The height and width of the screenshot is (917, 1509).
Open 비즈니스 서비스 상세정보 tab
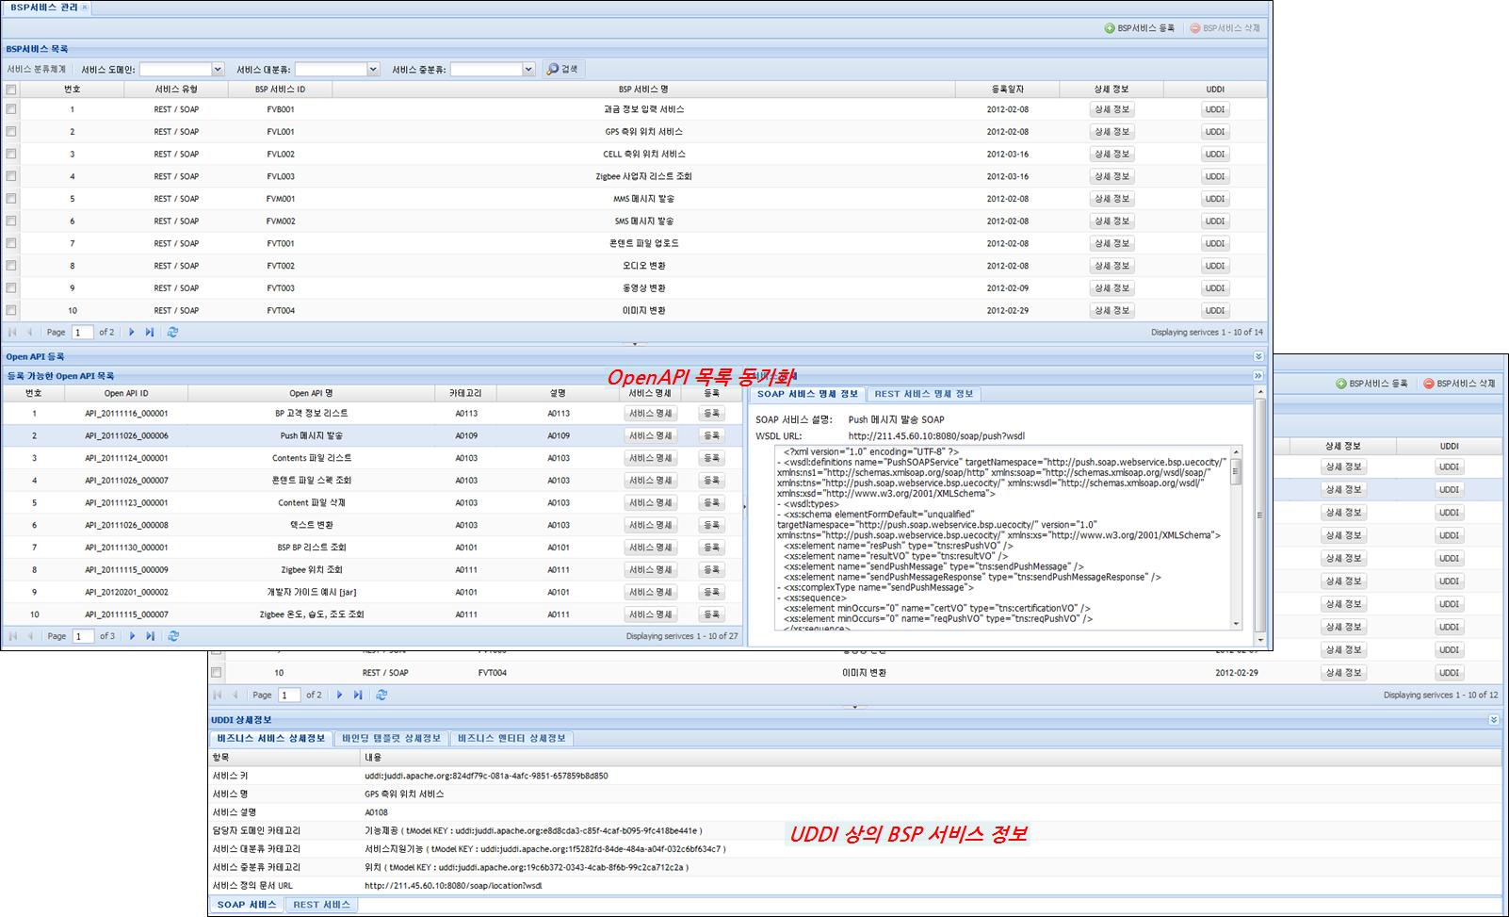pos(271,739)
